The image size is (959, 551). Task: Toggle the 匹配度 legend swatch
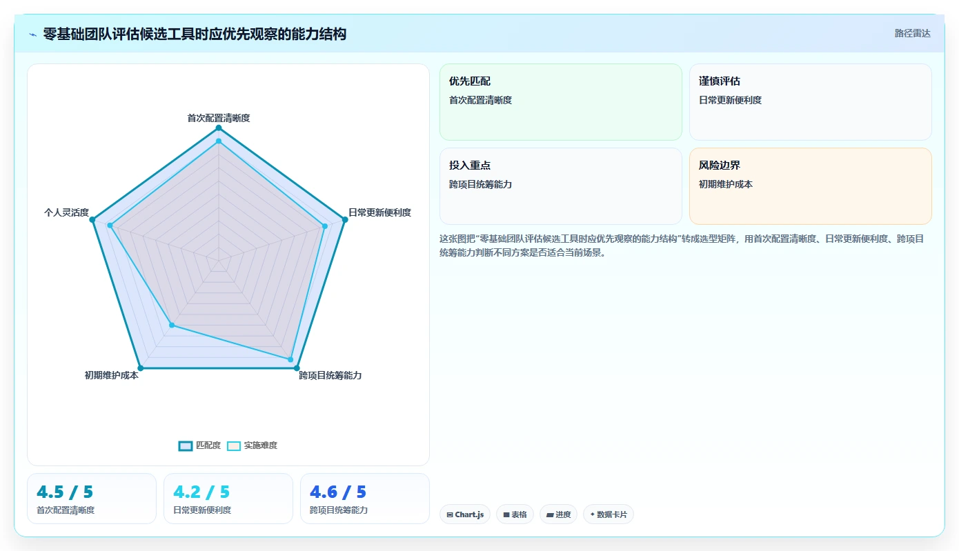(x=186, y=445)
